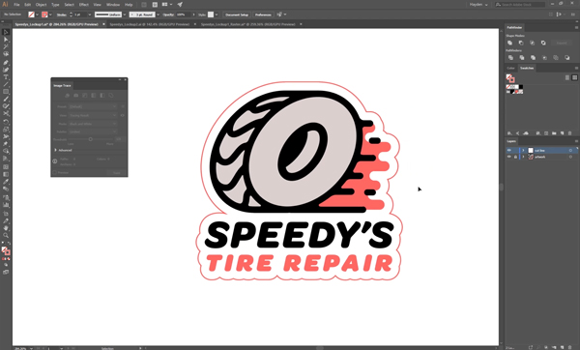Open the Preset dropdown in Image Trace
This screenshot has width=580, height=350.
coord(92,106)
